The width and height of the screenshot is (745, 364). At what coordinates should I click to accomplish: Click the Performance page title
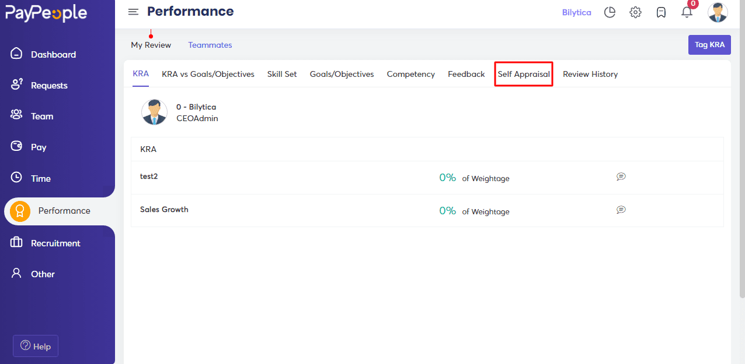click(190, 11)
